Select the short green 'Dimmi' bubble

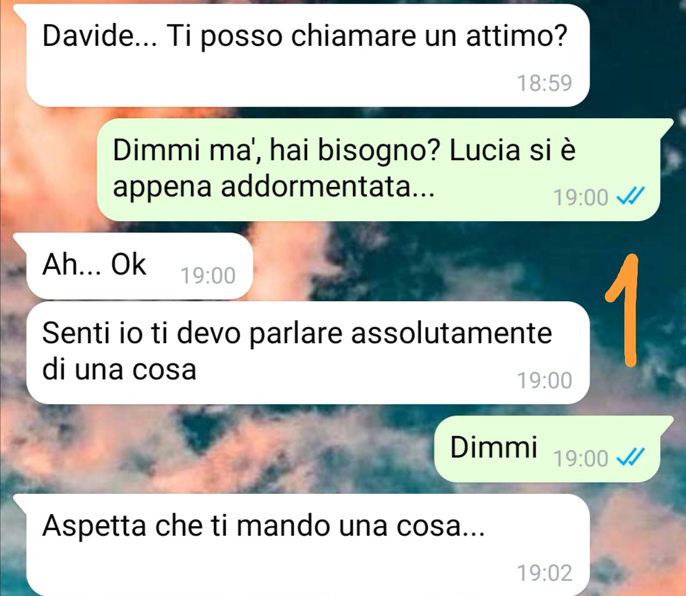(x=547, y=449)
